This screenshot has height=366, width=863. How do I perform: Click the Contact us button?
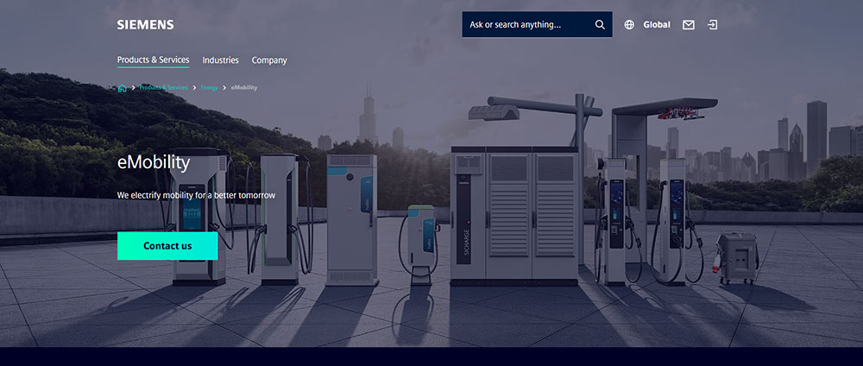pyautogui.click(x=167, y=246)
